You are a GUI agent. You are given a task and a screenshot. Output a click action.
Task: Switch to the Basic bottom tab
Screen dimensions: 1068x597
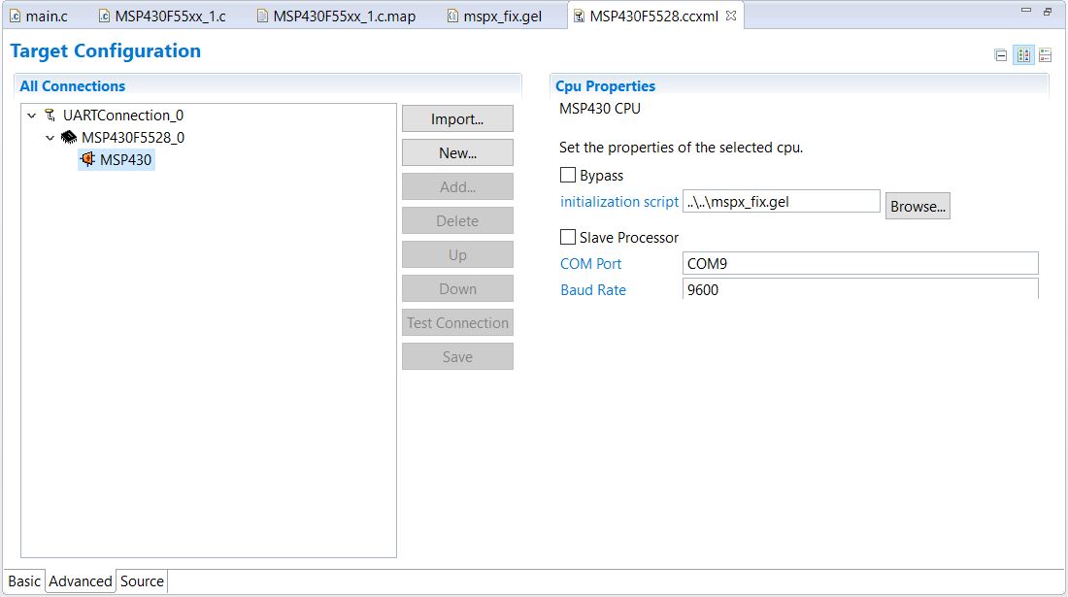point(24,581)
